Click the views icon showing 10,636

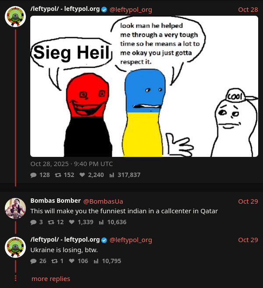[x=101, y=222]
